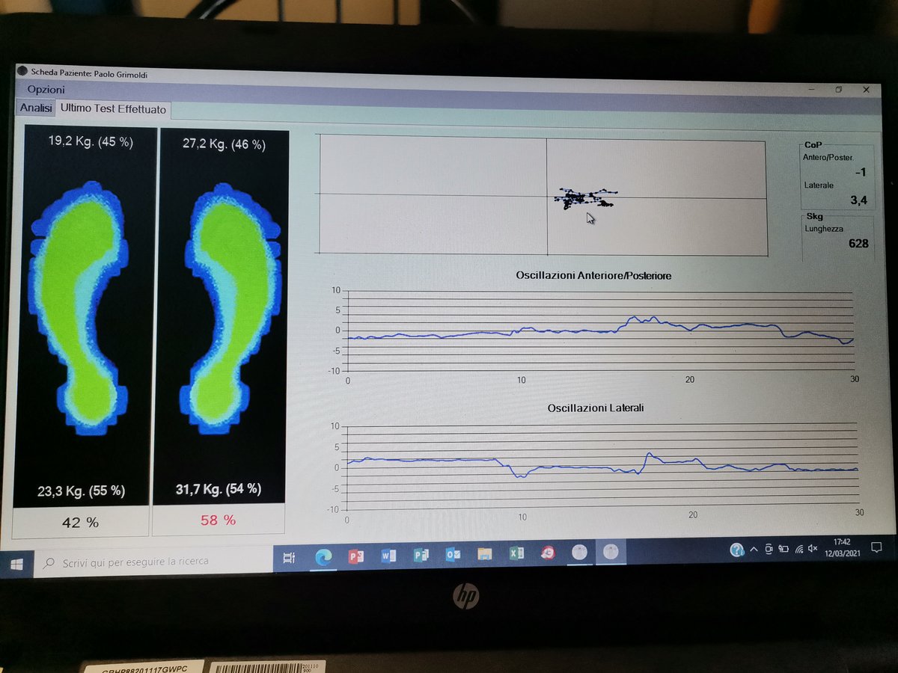
Task: Open the Wi-Fi network tray icon
Action: click(798, 549)
